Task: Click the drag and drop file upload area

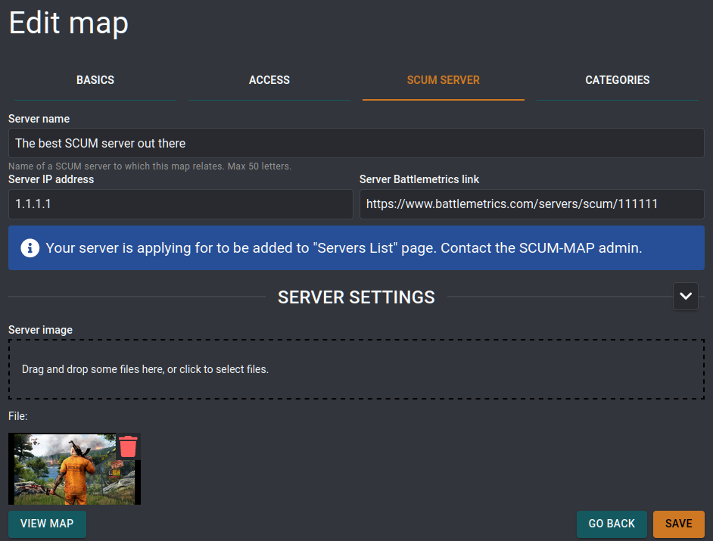Action: (x=356, y=369)
